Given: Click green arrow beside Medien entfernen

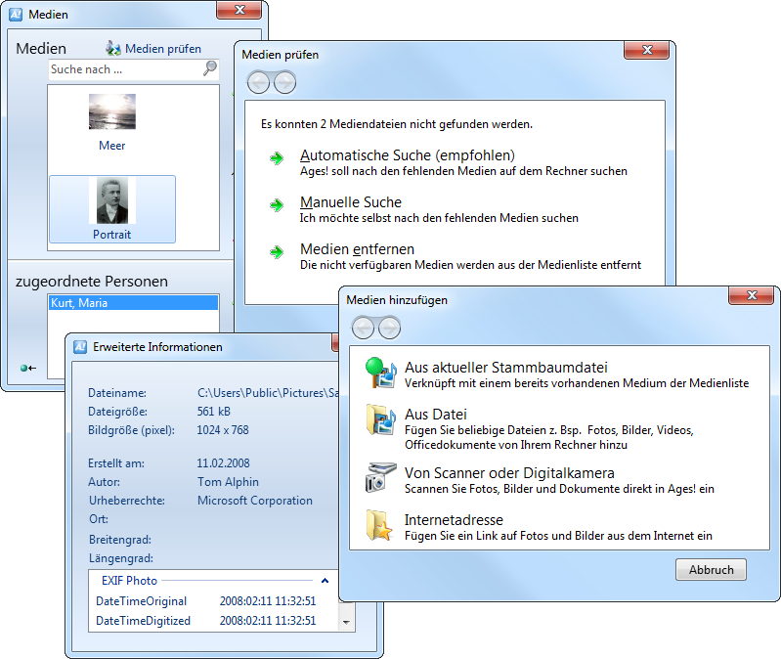Looking at the screenshot, I should click(x=278, y=252).
